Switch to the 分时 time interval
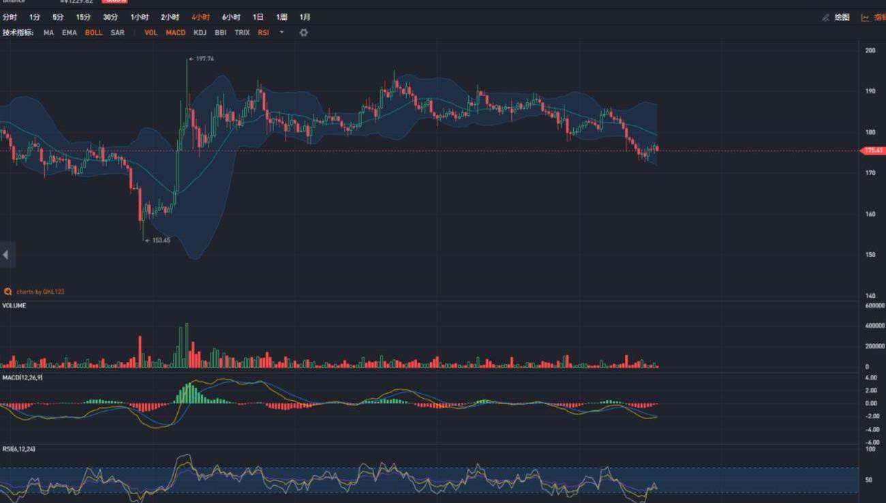Image resolution: width=886 pixels, height=503 pixels. click(x=10, y=17)
